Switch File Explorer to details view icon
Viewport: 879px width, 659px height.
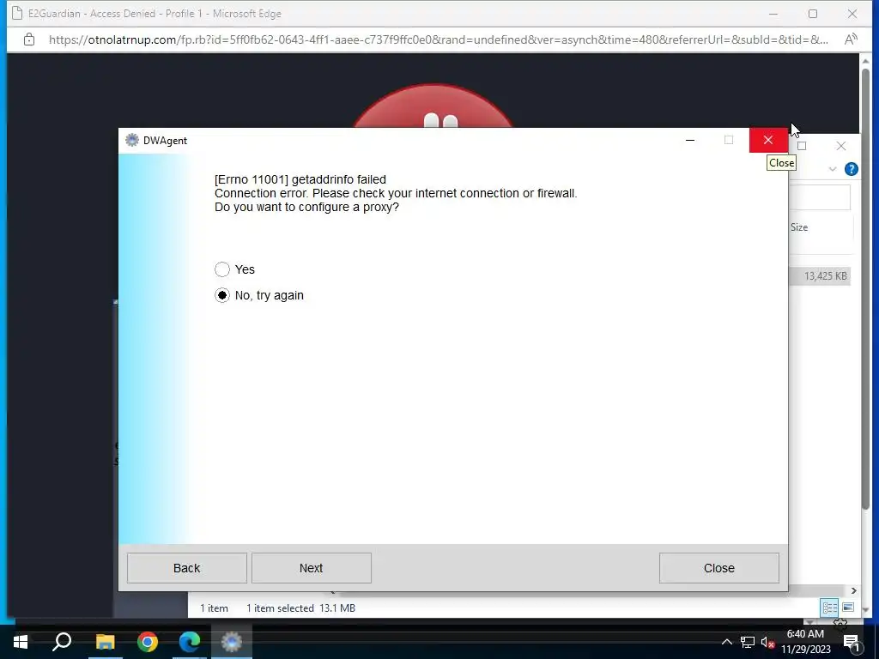[830, 608]
